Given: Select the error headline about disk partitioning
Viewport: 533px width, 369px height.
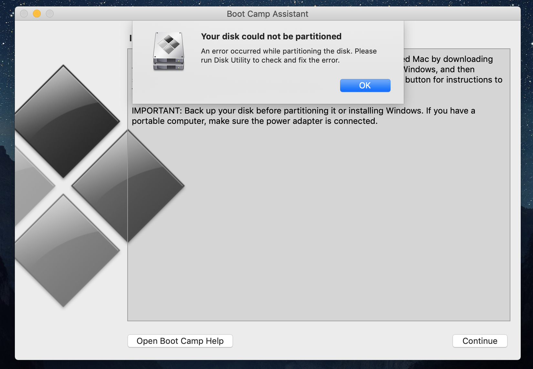Looking at the screenshot, I should coord(271,36).
